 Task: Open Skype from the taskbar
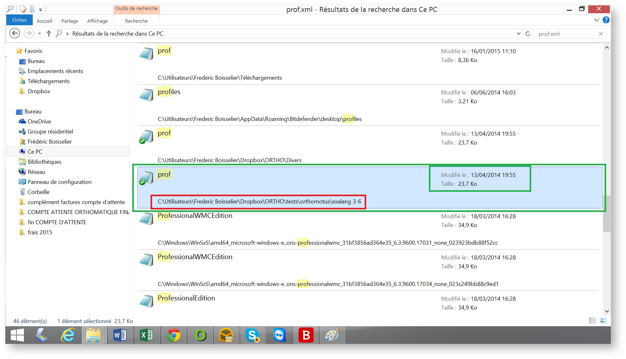point(252,335)
